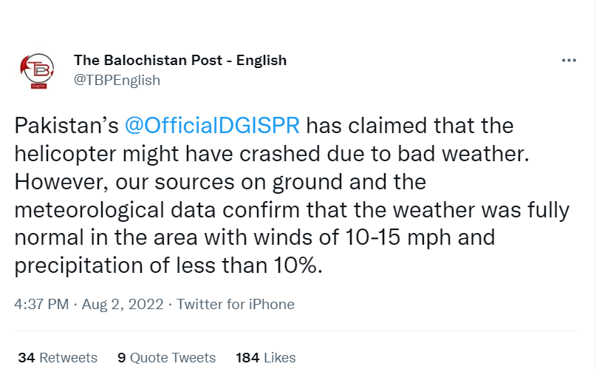The height and width of the screenshot is (372, 599).
Task: View the Quote Tweets list
Action: pos(167,358)
